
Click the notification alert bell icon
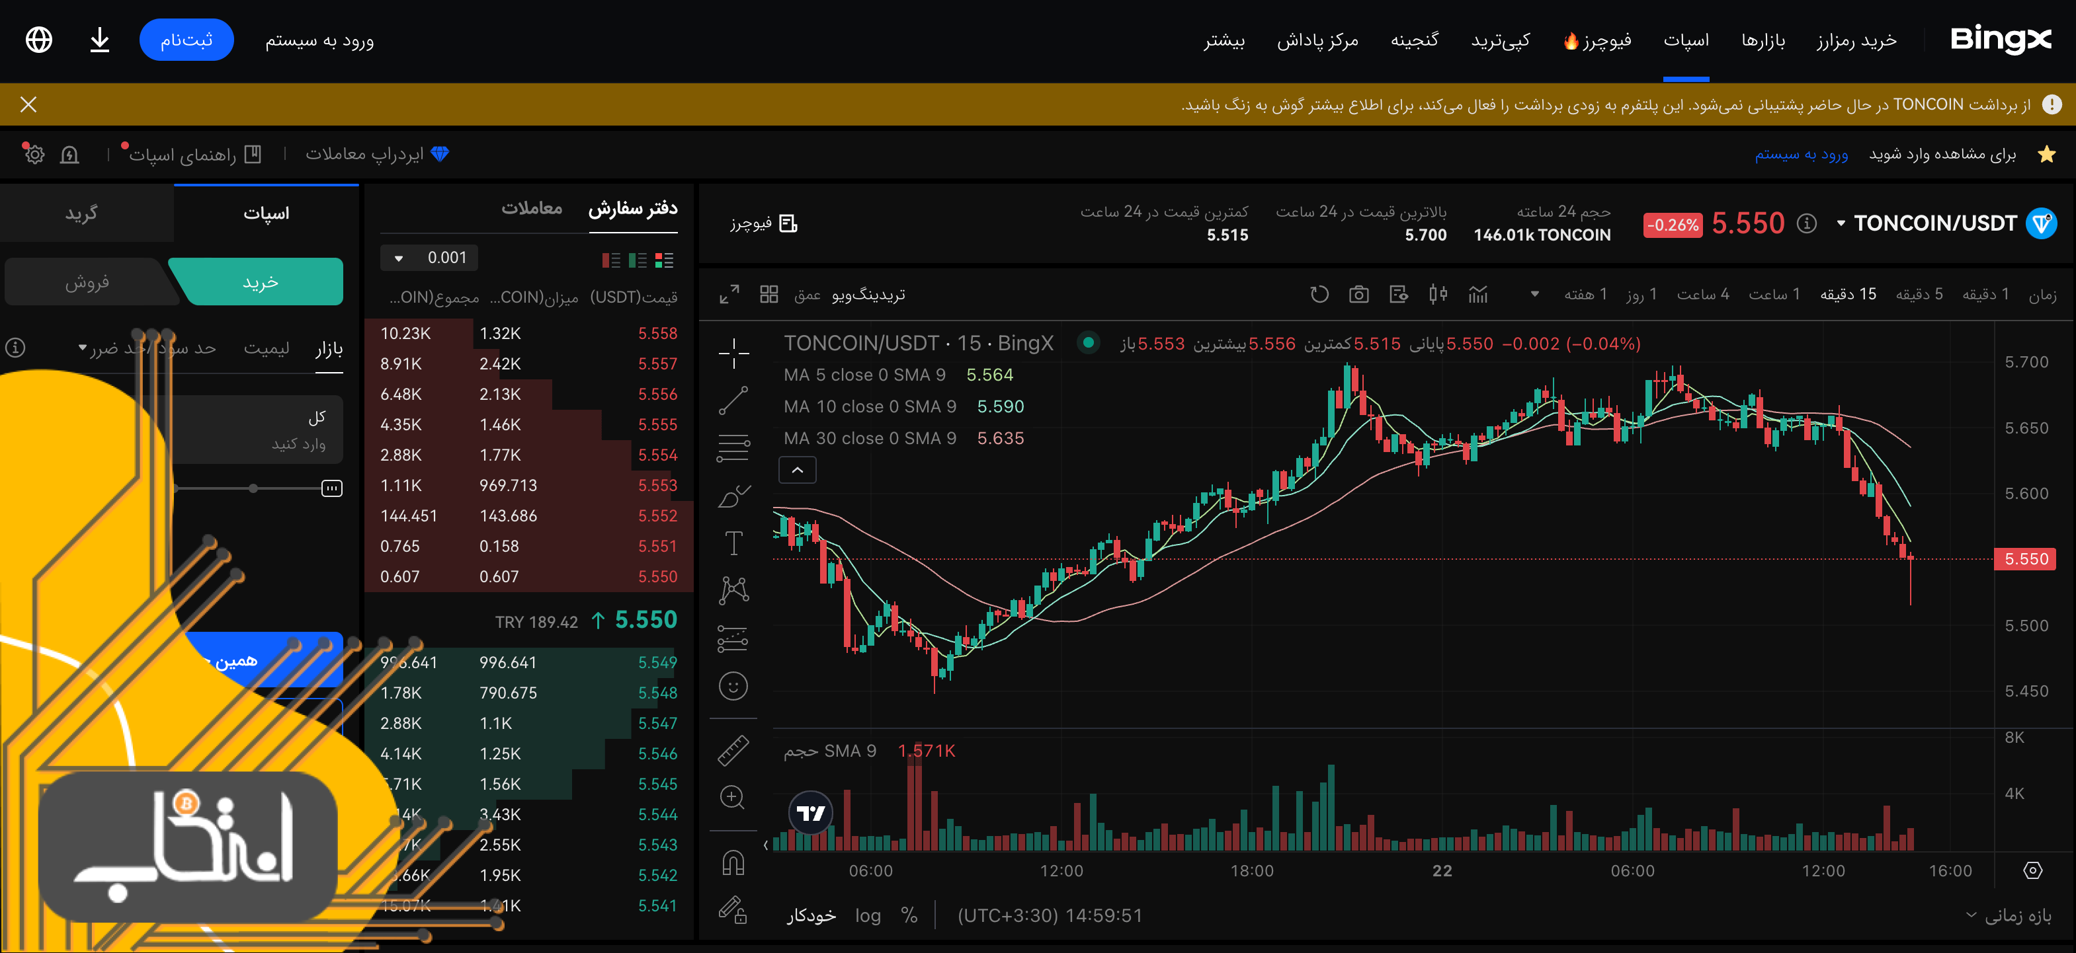coord(69,155)
